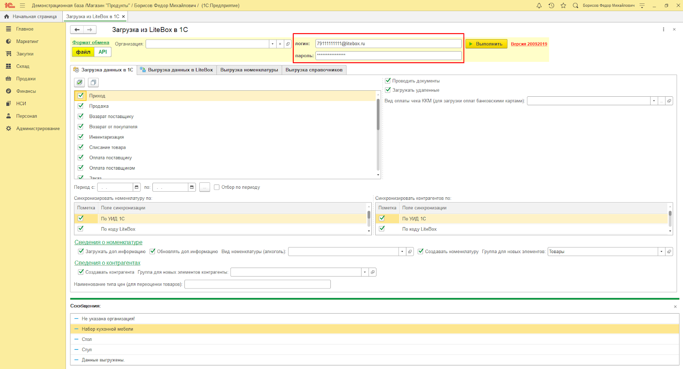Expand the Организация dropdown
683x369 pixels.
tap(272, 44)
